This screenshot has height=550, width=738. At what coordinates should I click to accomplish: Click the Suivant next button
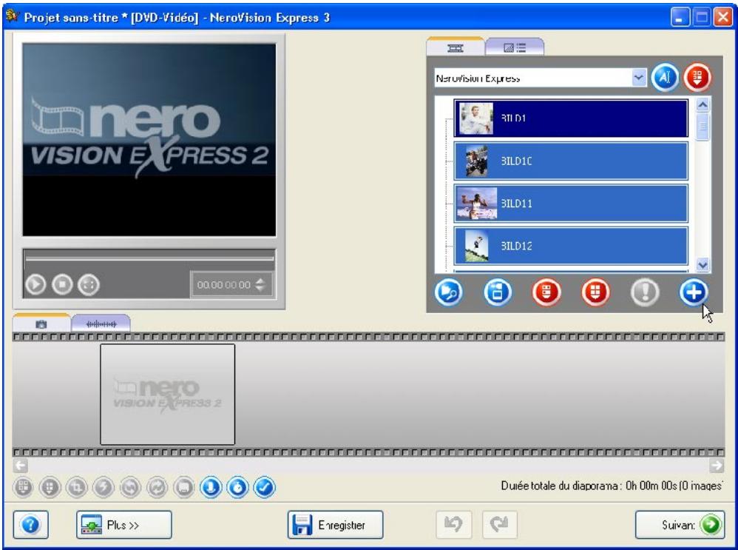680,525
